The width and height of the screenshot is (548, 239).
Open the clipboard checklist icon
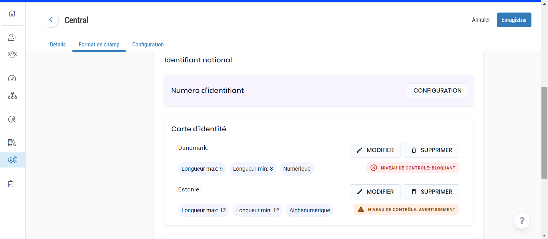pyautogui.click(x=11, y=184)
